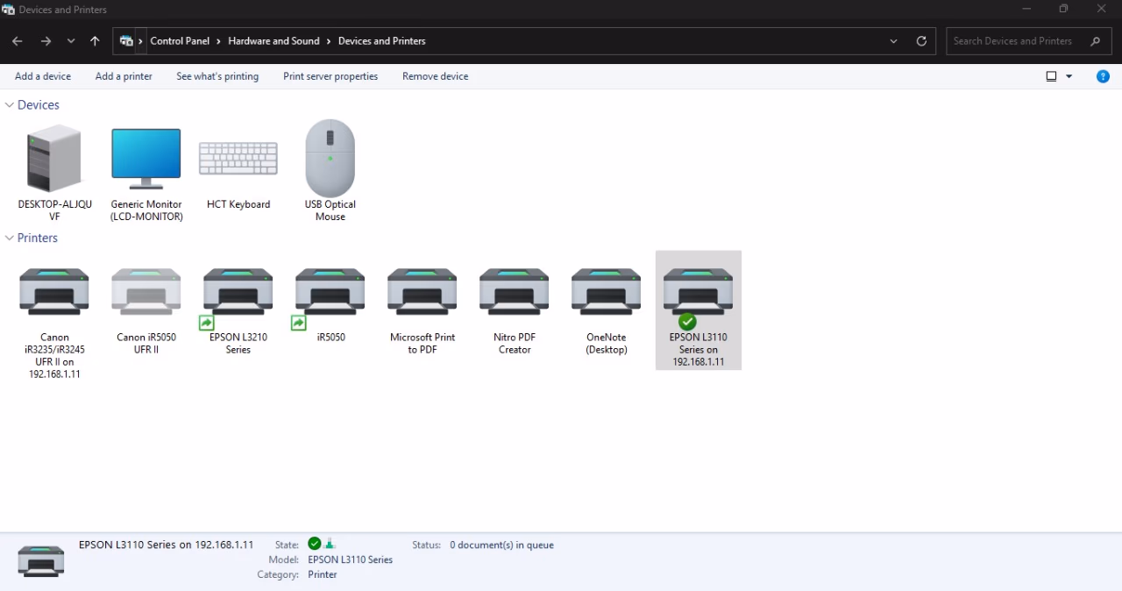Click the 'State:' label in details pane
Viewport: 1122px width, 591px height.
click(287, 545)
